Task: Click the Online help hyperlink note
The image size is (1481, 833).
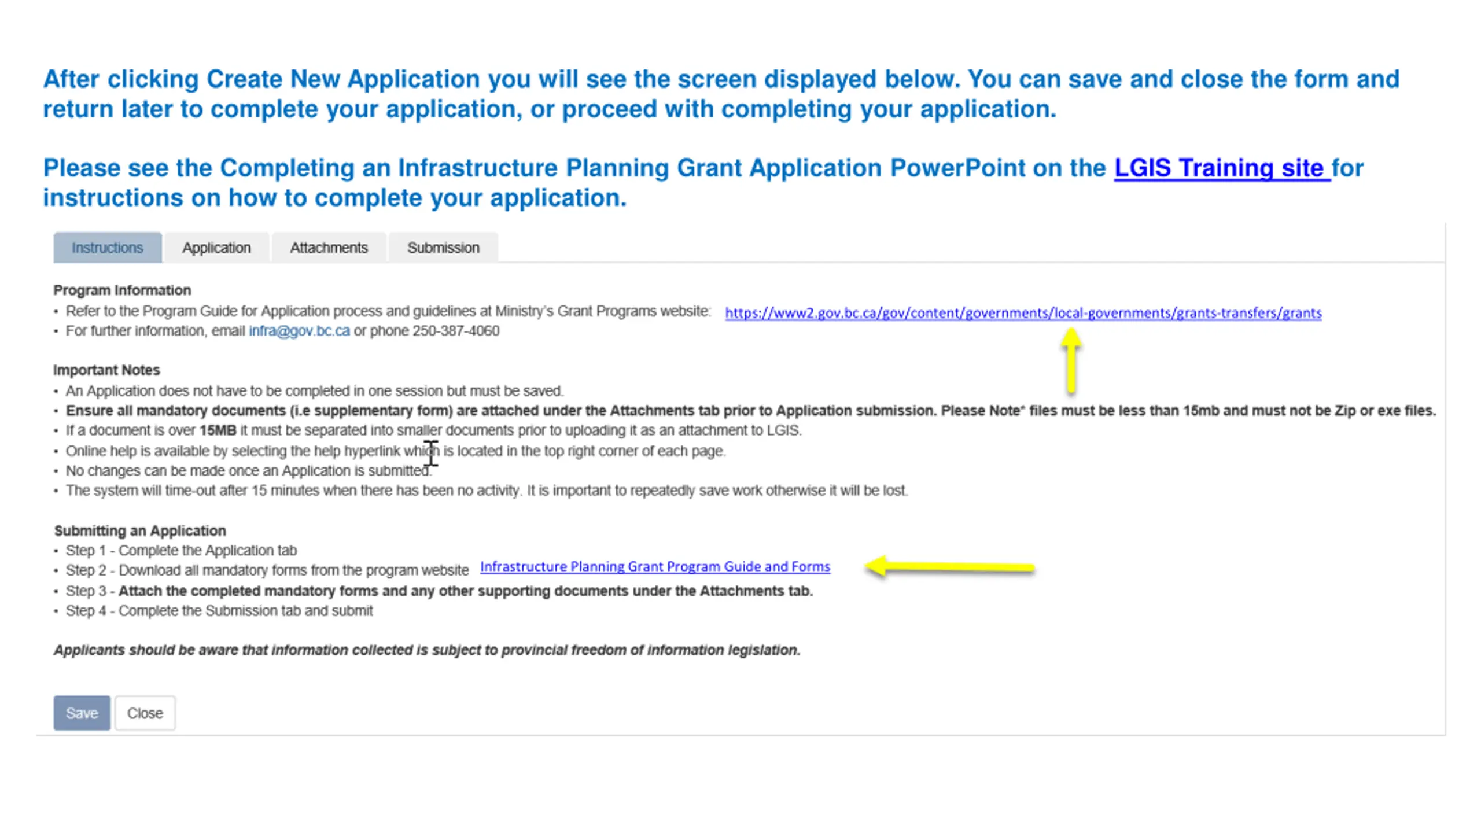Action: [395, 451]
